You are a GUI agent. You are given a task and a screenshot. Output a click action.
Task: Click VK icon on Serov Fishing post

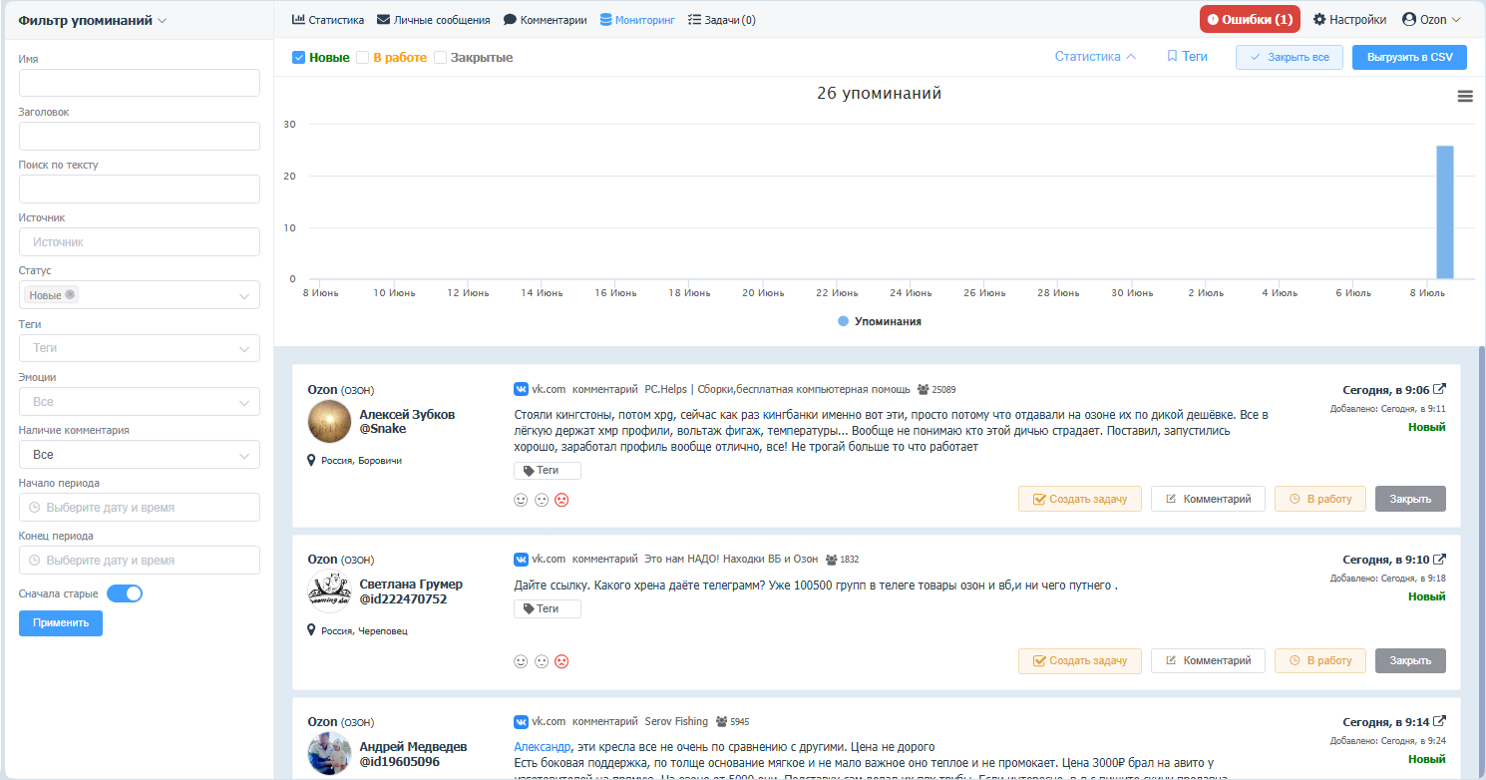[x=521, y=721]
